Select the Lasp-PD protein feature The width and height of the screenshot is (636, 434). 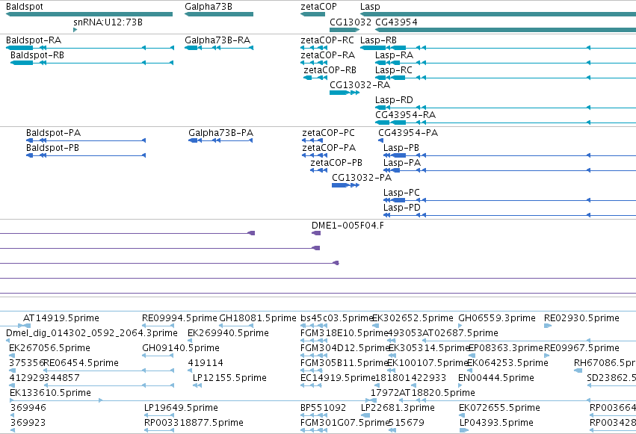click(x=510, y=215)
